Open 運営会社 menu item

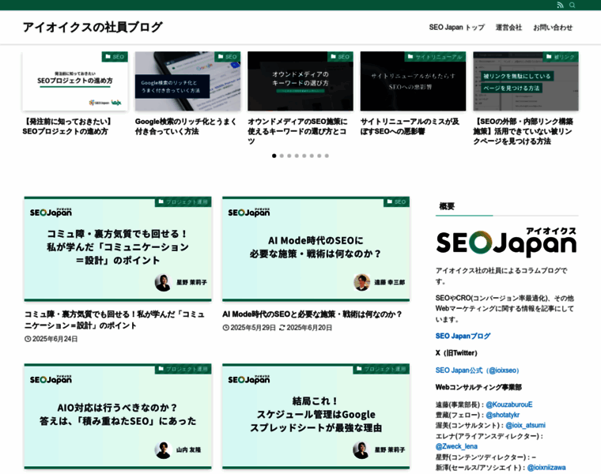pyautogui.click(x=508, y=28)
